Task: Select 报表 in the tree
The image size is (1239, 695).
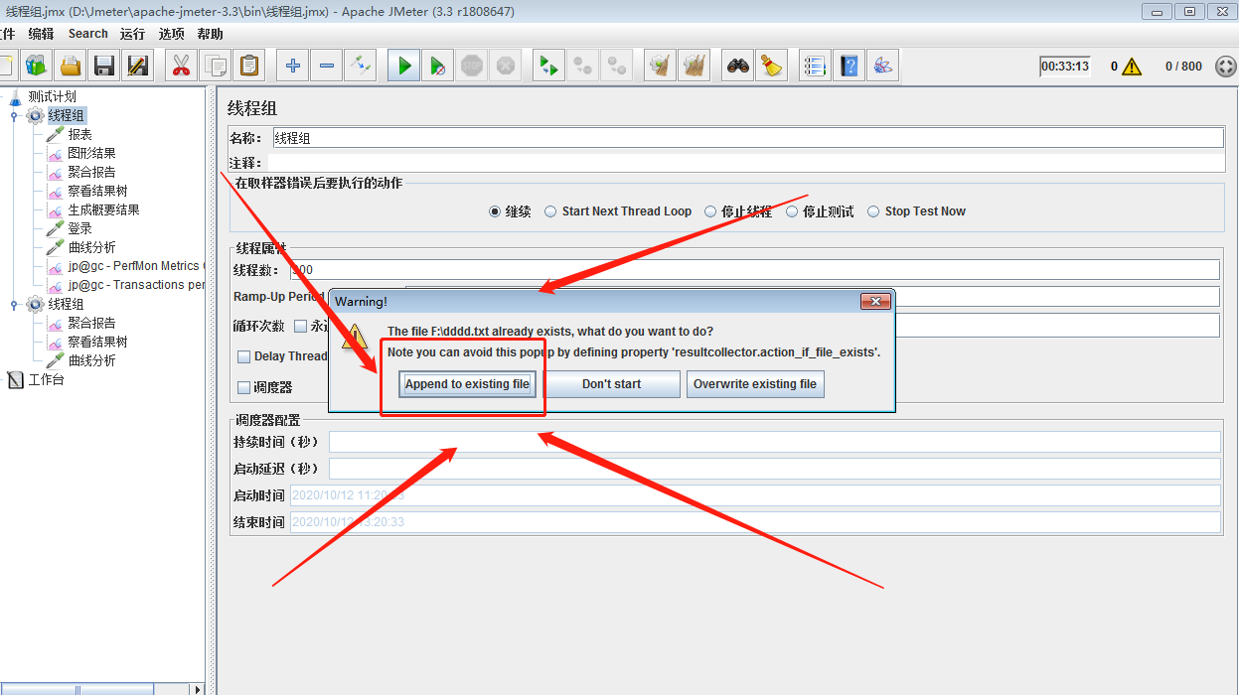Action: [x=80, y=134]
